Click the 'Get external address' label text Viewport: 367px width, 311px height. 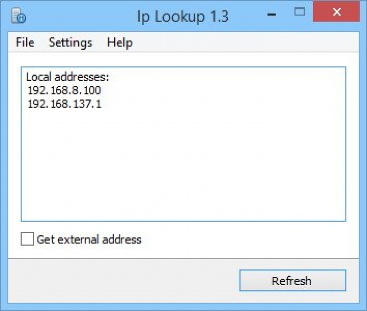[x=89, y=240]
